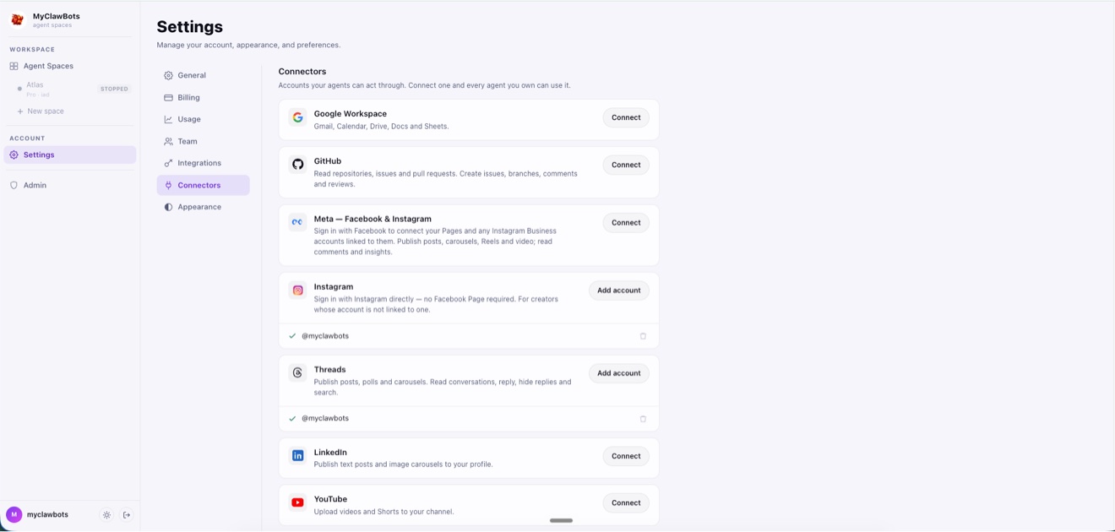Add an Instagram account
This screenshot has width=1115, height=532.
pyautogui.click(x=619, y=290)
